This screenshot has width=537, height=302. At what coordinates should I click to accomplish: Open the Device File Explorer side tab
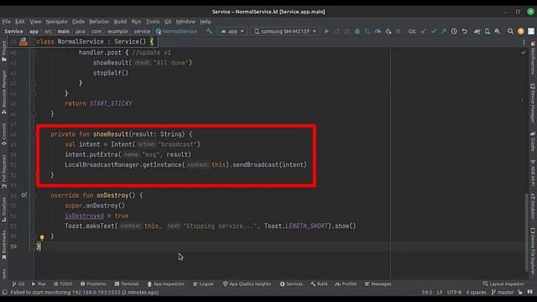point(533,252)
